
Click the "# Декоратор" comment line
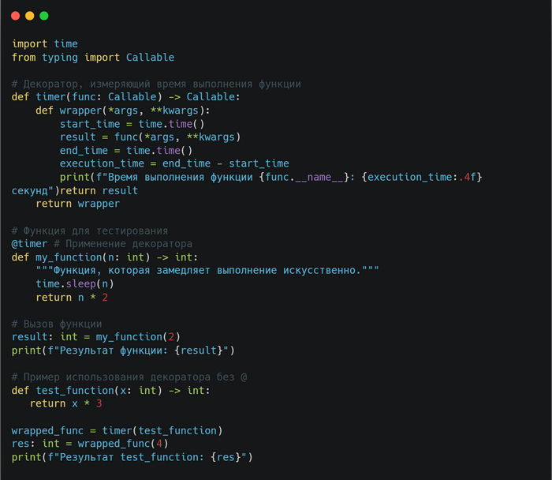(156, 84)
